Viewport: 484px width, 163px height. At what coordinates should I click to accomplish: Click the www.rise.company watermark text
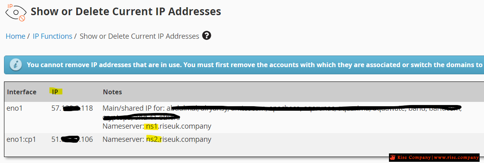[456, 157]
